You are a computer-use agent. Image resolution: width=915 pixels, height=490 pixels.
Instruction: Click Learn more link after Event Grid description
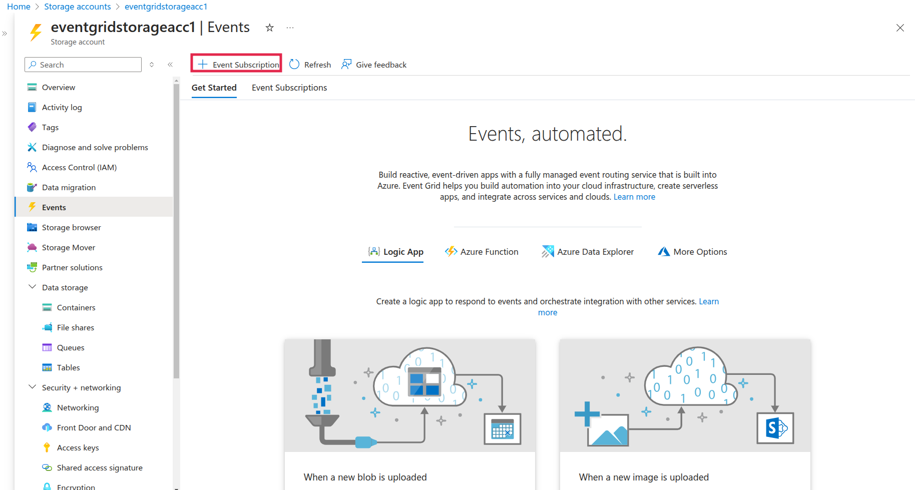(x=634, y=197)
